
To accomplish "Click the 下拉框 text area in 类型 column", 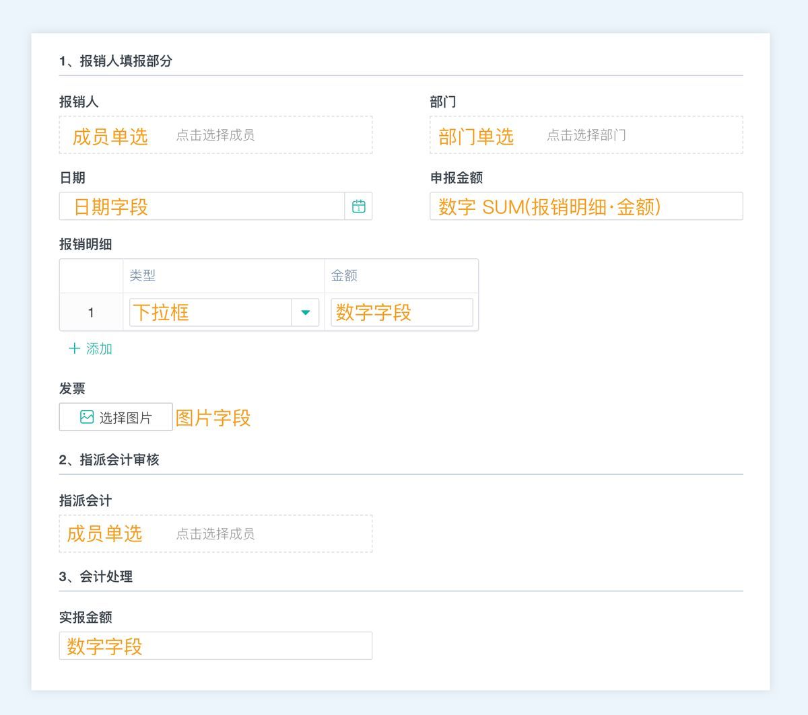I will tap(210, 313).
